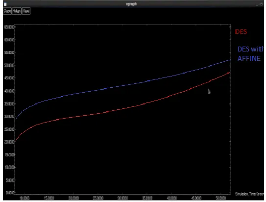
Task: Click the 30.0000 x-axis tick label
Action: [122, 198]
